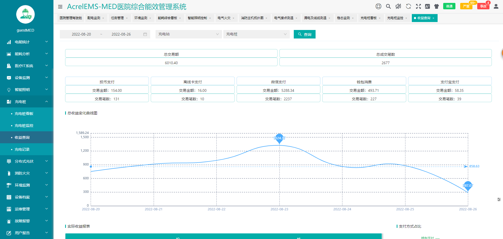Image resolution: width=503 pixels, height=239 pixels.
Task: Toggle fullscreen mode
Action: (x=418, y=6)
